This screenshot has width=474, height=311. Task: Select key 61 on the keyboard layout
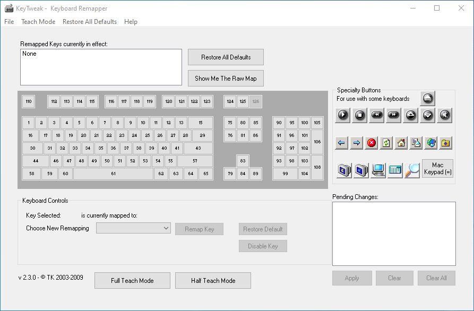[113, 174]
